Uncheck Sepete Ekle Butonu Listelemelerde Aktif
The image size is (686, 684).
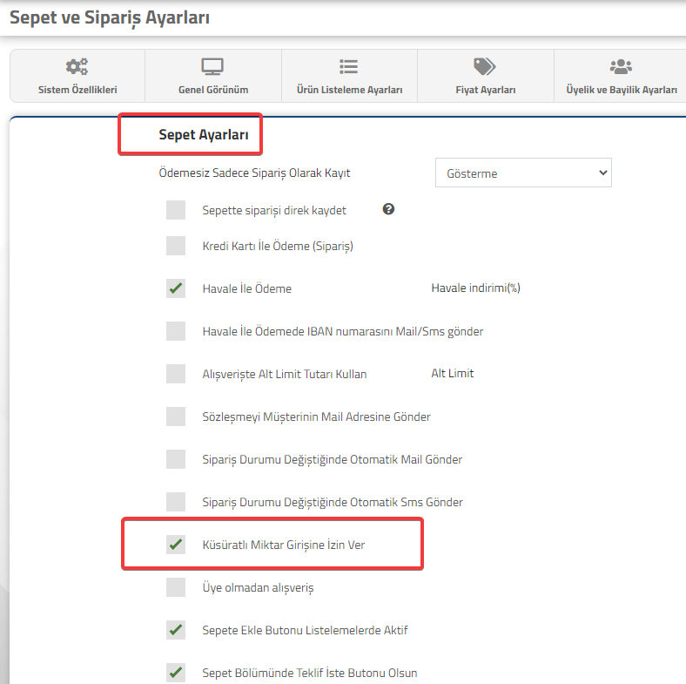pyautogui.click(x=176, y=630)
